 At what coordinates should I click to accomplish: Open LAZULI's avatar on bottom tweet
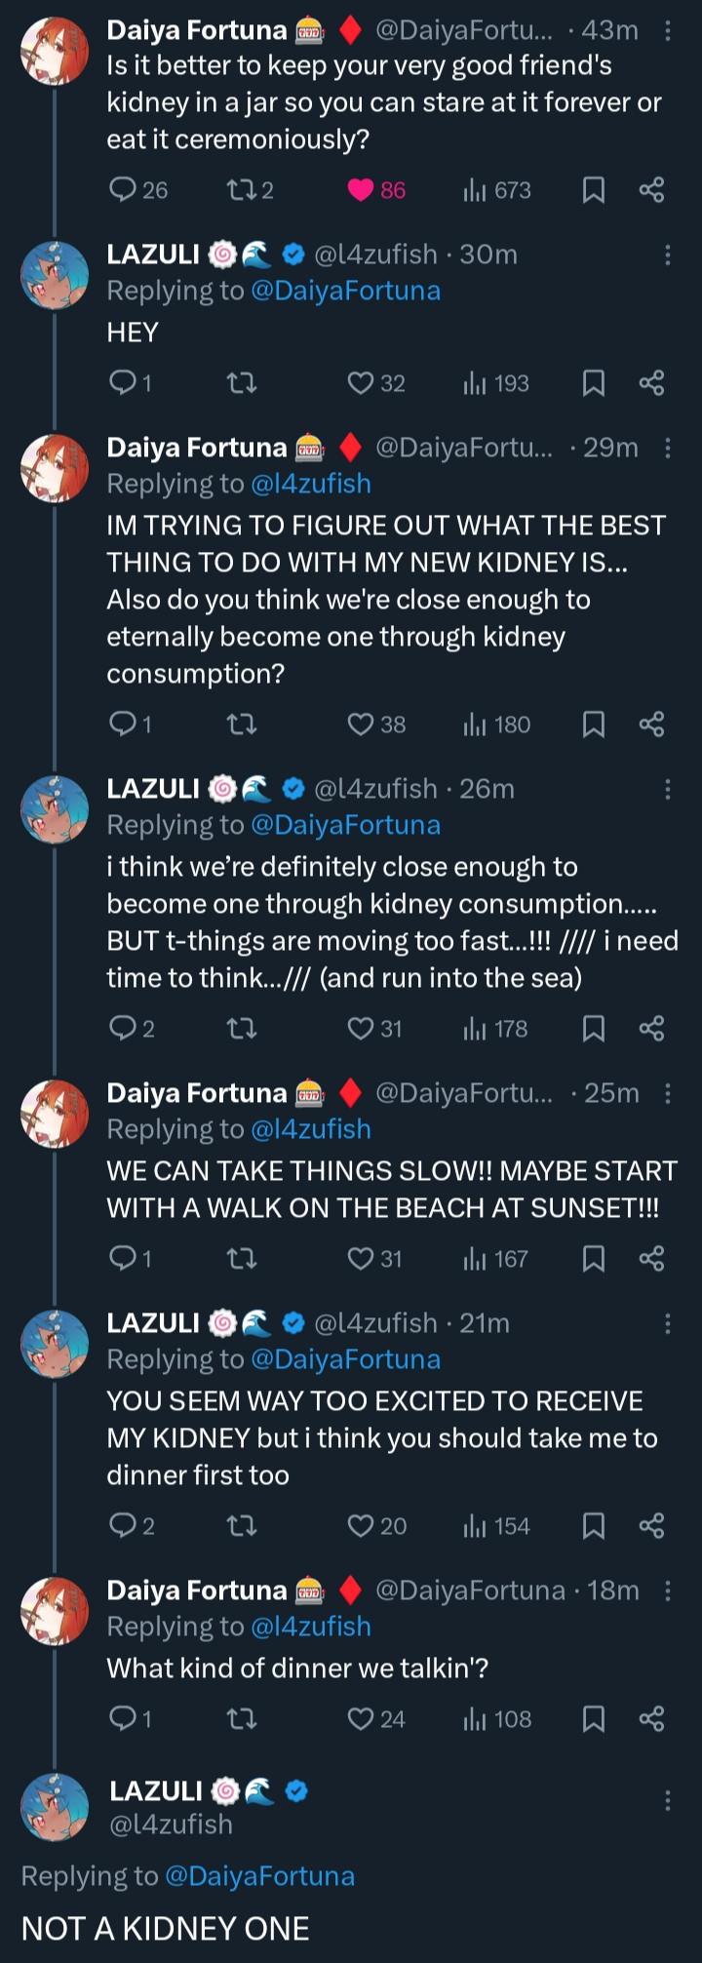coord(55,1807)
